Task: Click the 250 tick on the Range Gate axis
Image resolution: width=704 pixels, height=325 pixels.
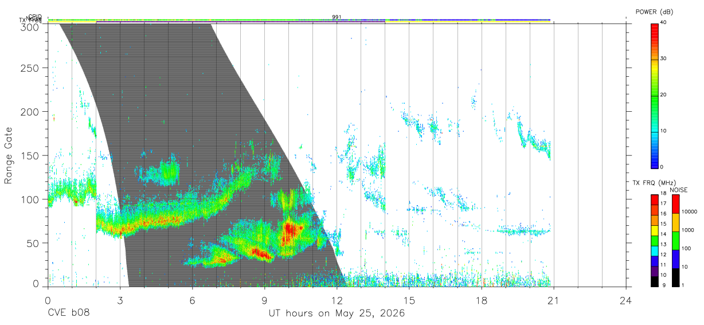Action: 30,68
